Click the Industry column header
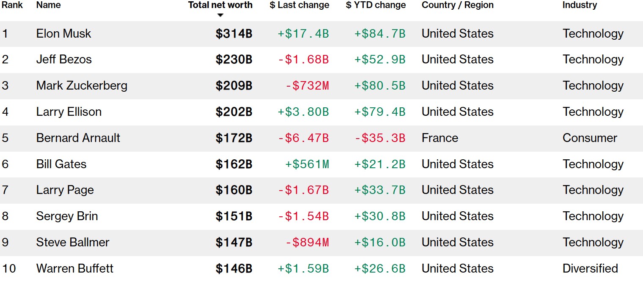This screenshot has height=281, width=643. [580, 5]
